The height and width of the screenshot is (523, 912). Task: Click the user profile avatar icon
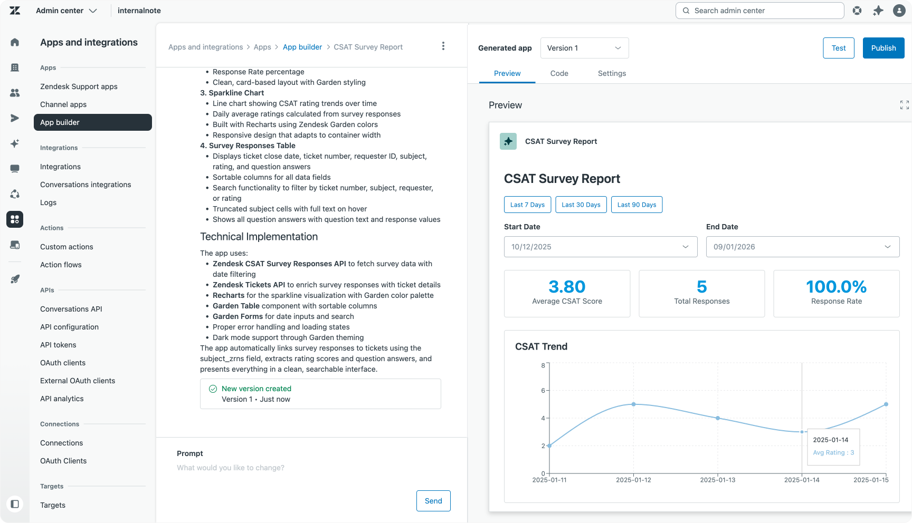click(899, 11)
